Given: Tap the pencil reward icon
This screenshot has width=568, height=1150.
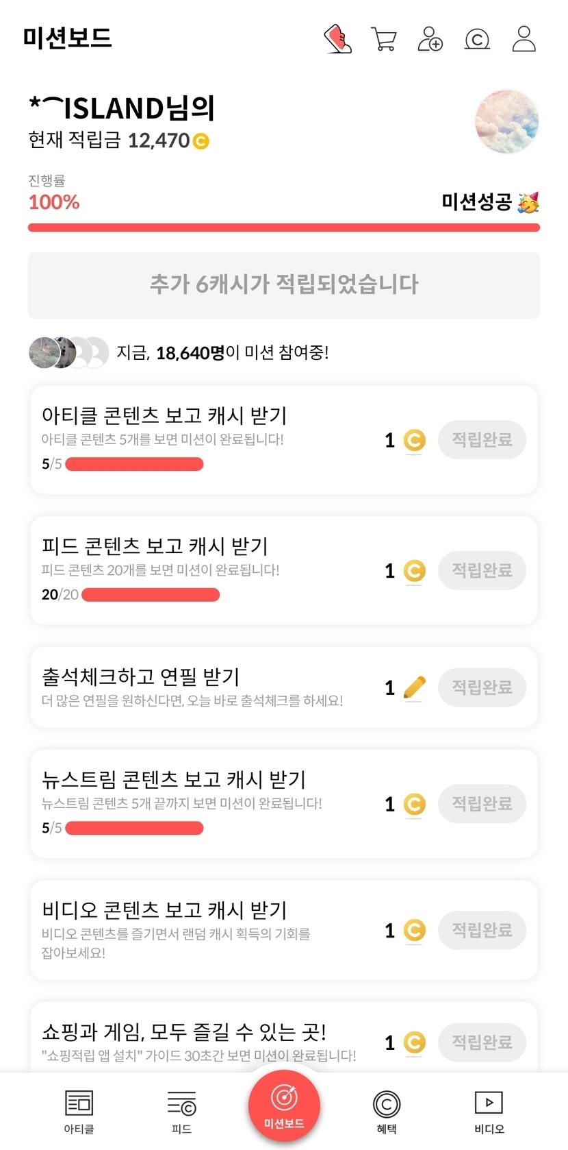Looking at the screenshot, I should click(x=414, y=687).
